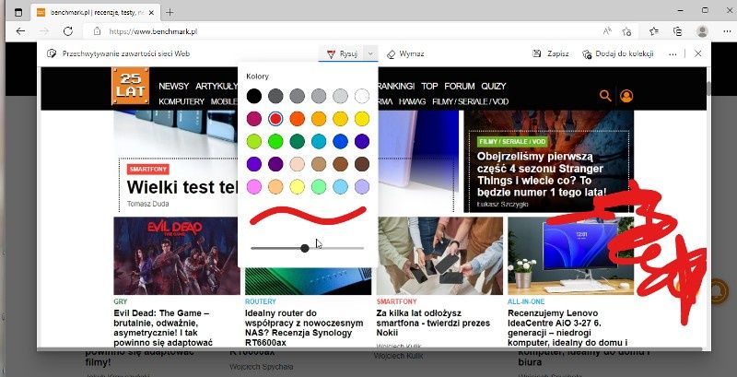Open the browser profile avatar
The image size is (737, 377).
coord(702,31)
